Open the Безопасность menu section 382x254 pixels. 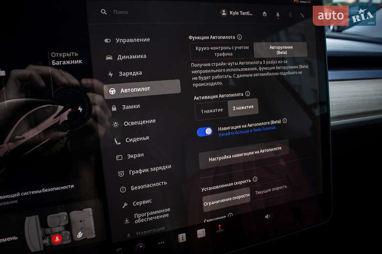(149, 184)
